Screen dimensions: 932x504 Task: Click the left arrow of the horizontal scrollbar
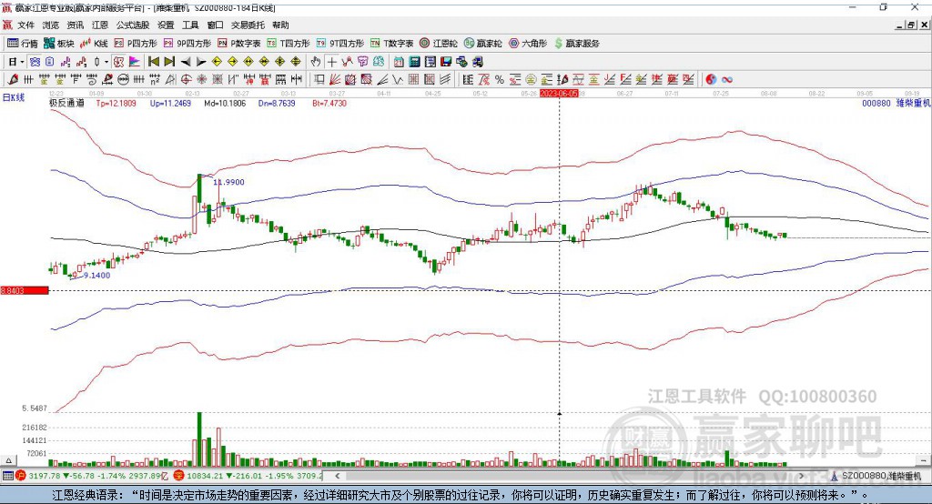[337, 476]
